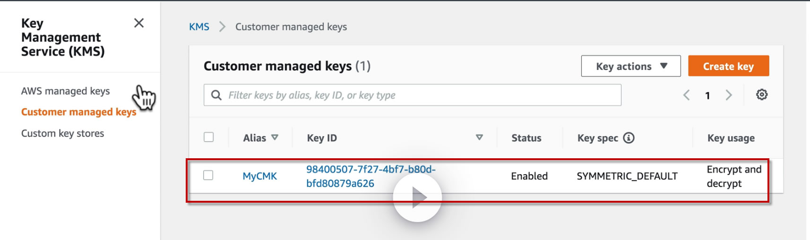This screenshot has width=810, height=240.
Task: Click the Create key button
Action: coord(728,66)
